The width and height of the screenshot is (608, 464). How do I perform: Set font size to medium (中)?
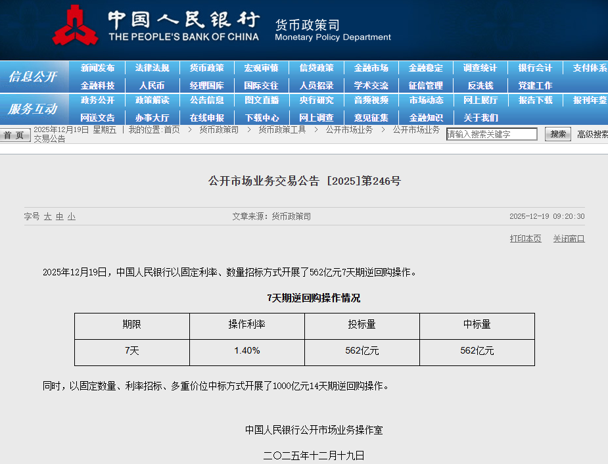click(59, 216)
